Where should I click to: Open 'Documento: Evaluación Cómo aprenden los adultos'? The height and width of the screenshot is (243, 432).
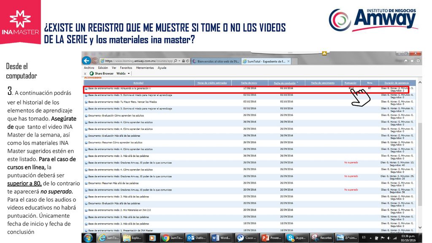tap(116, 116)
